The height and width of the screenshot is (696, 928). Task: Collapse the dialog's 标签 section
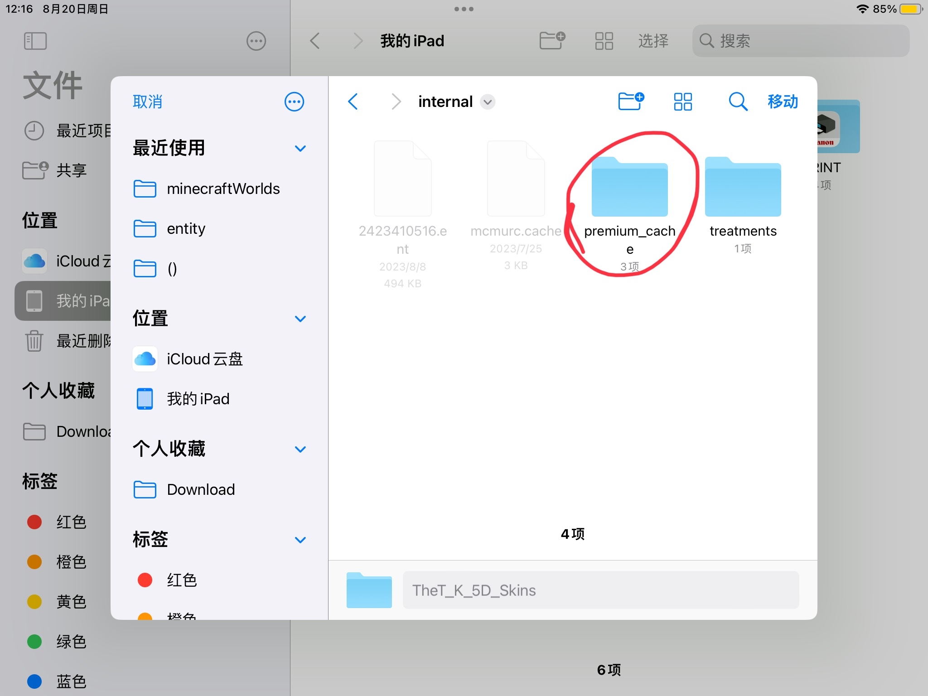coord(300,540)
